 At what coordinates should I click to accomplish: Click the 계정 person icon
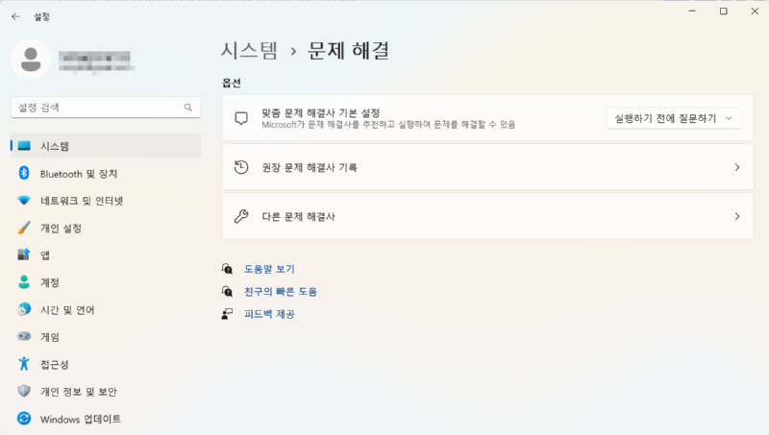(25, 282)
